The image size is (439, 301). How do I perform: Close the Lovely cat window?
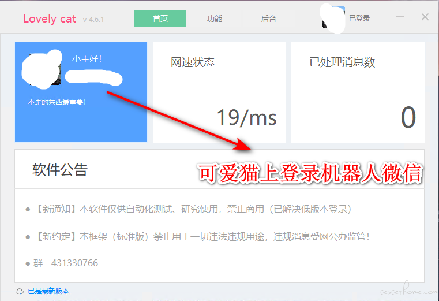[425, 17]
